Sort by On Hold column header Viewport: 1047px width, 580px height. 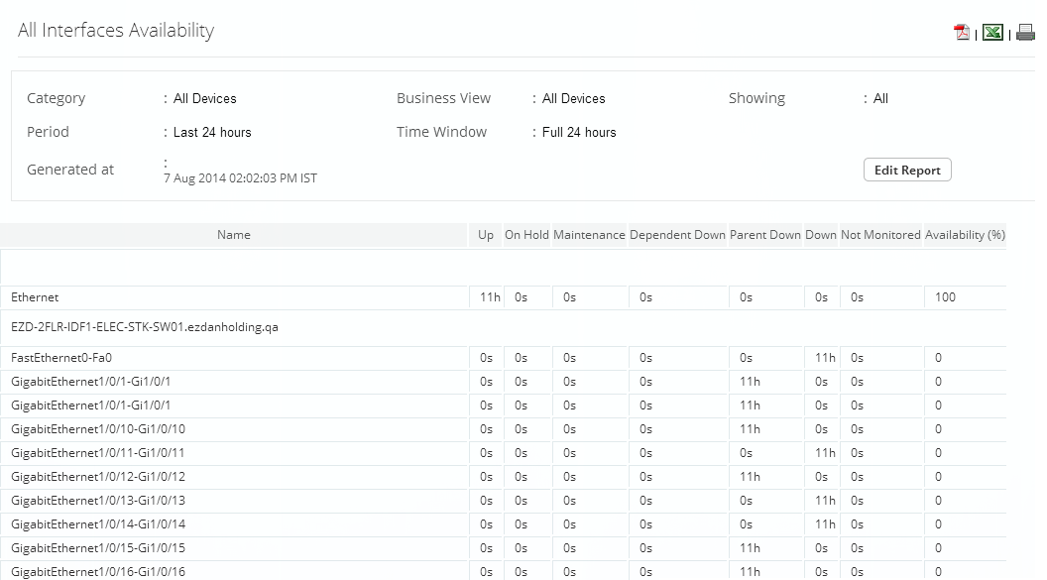(526, 235)
